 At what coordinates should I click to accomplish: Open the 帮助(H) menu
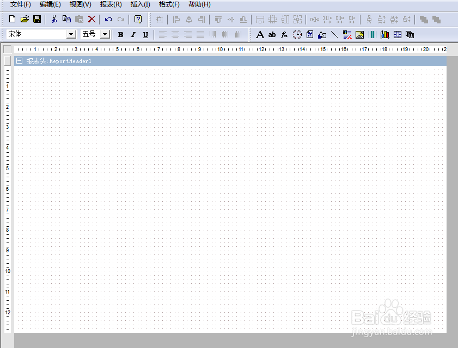tap(199, 4)
